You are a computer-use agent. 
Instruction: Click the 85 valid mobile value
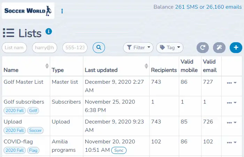[x=184, y=122]
